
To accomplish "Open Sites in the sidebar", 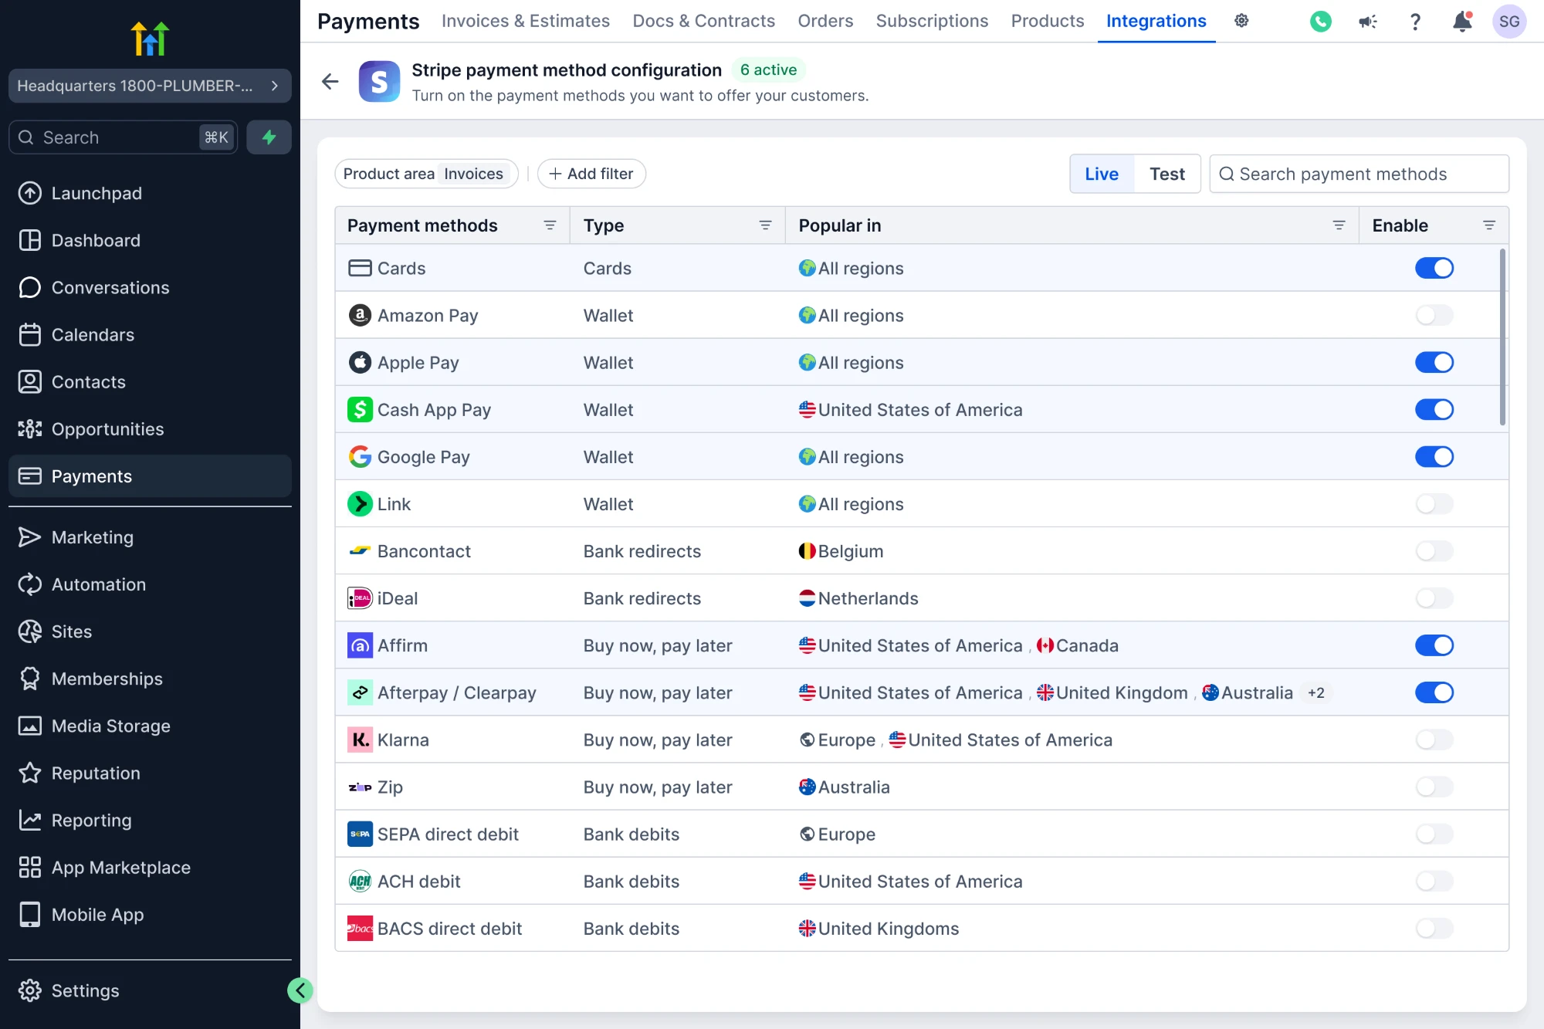I will 150,631.
